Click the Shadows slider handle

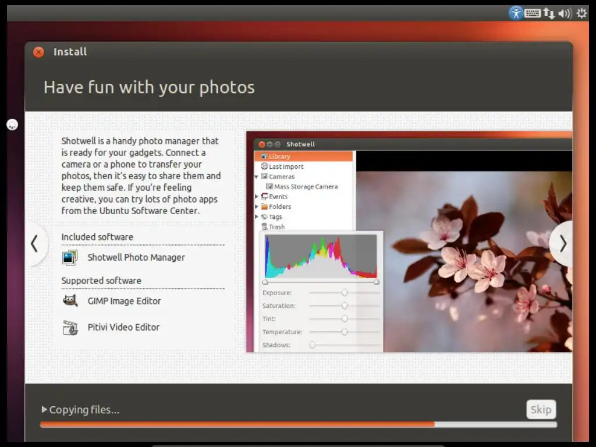[312, 345]
